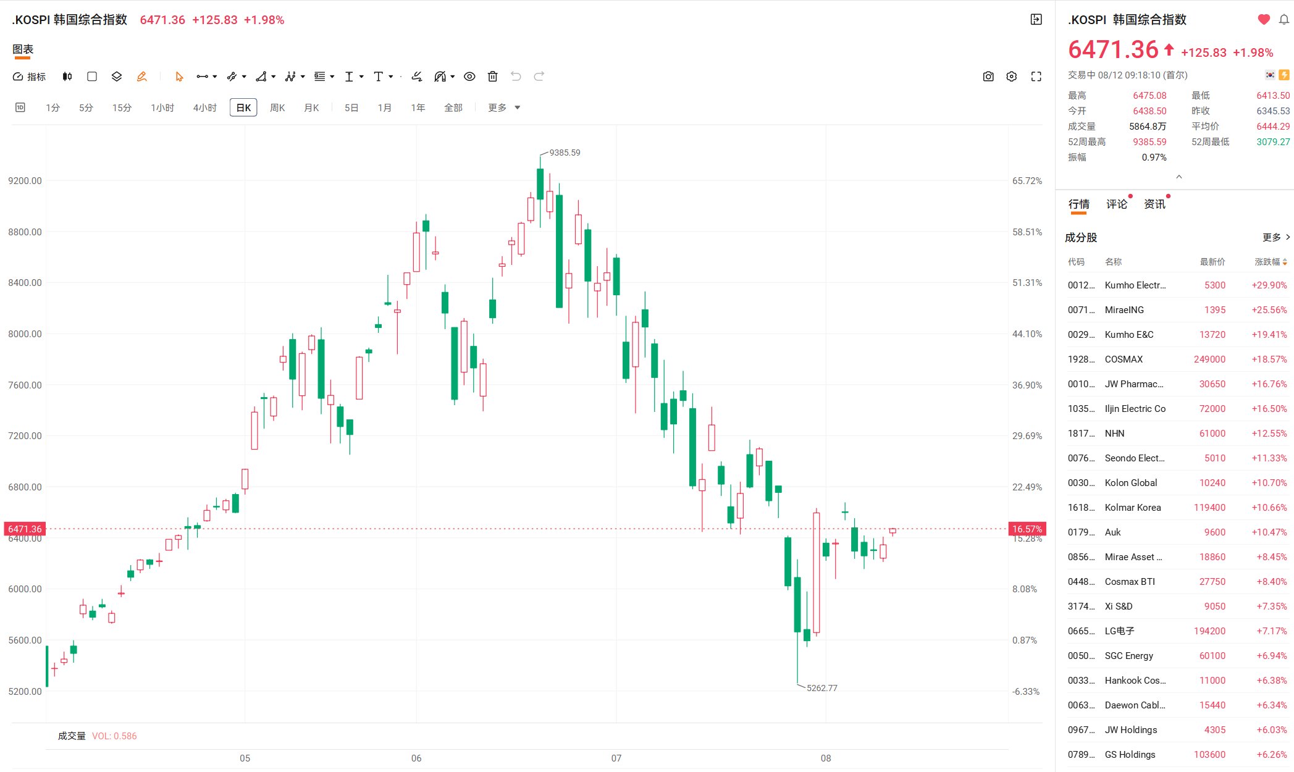Select the trend line drawing tool
1294x772 pixels.
pos(202,77)
